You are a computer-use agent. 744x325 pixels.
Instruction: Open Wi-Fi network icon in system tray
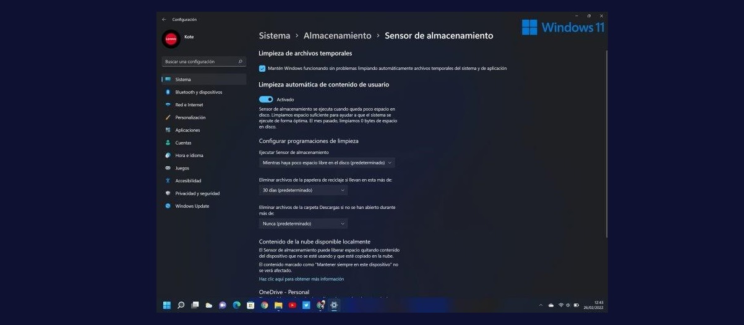561,305
